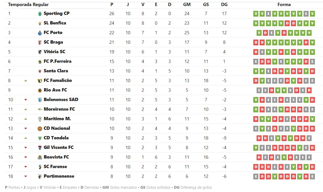Click the SC Braga club crest
This screenshot has height=192, width=323.
[x=40, y=42]
